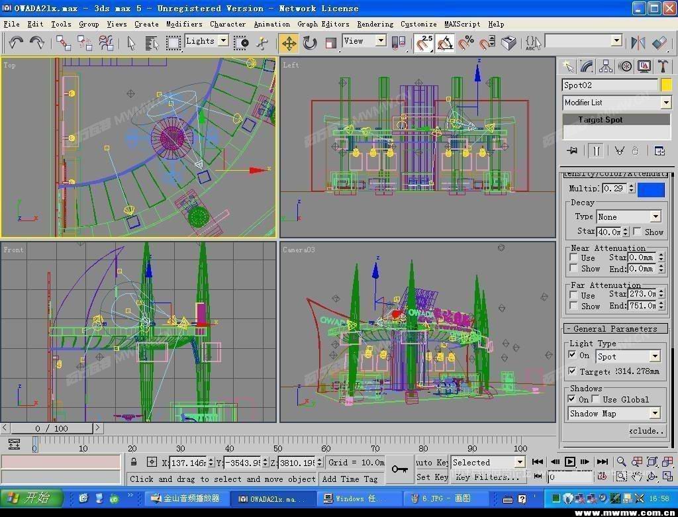Uncheck Shadows On checkbox

[x=572, y=399]
